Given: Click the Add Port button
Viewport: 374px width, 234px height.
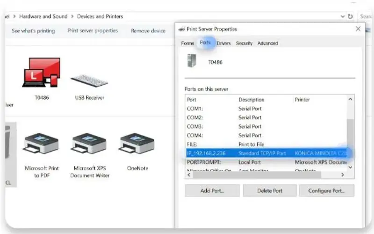Looking at the screenshot, I should click(212, 190).
